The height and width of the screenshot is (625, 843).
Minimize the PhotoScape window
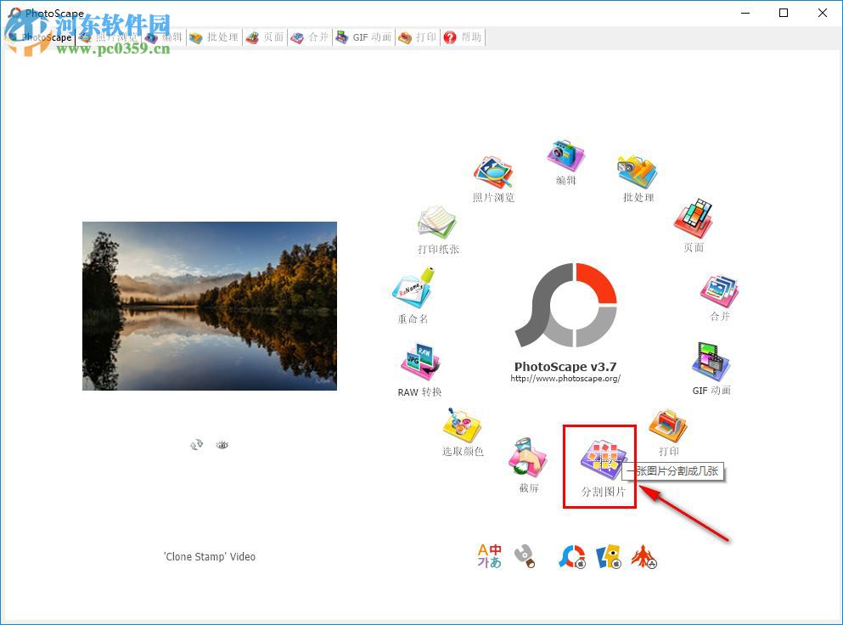745,13
